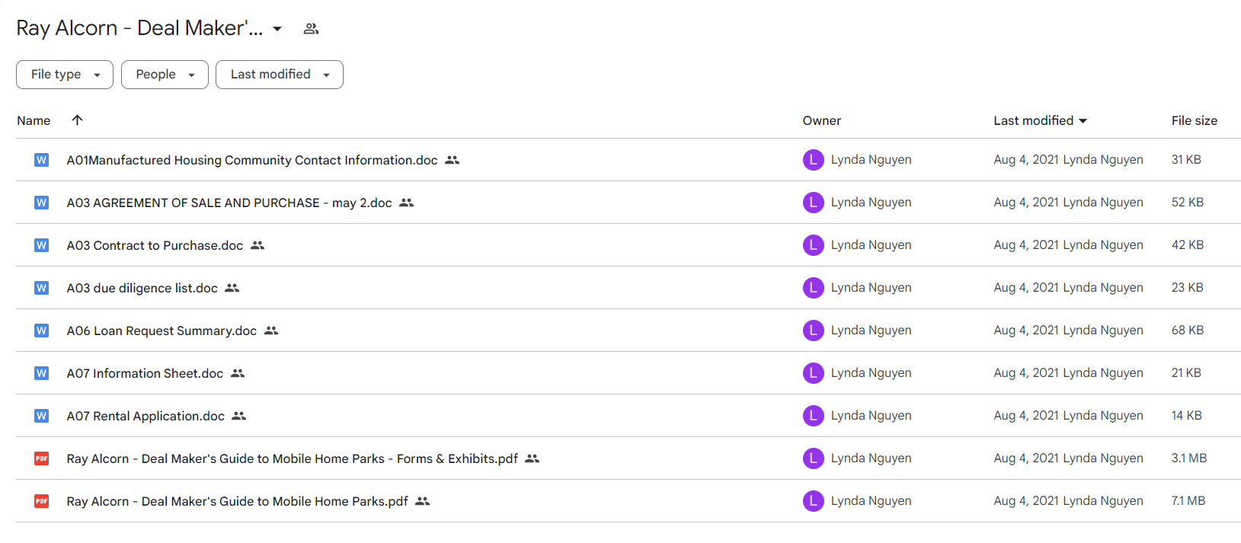The image size is (1241, 543).
Task: Click the 31 KB file size cell
Action: pos(1186,160)
